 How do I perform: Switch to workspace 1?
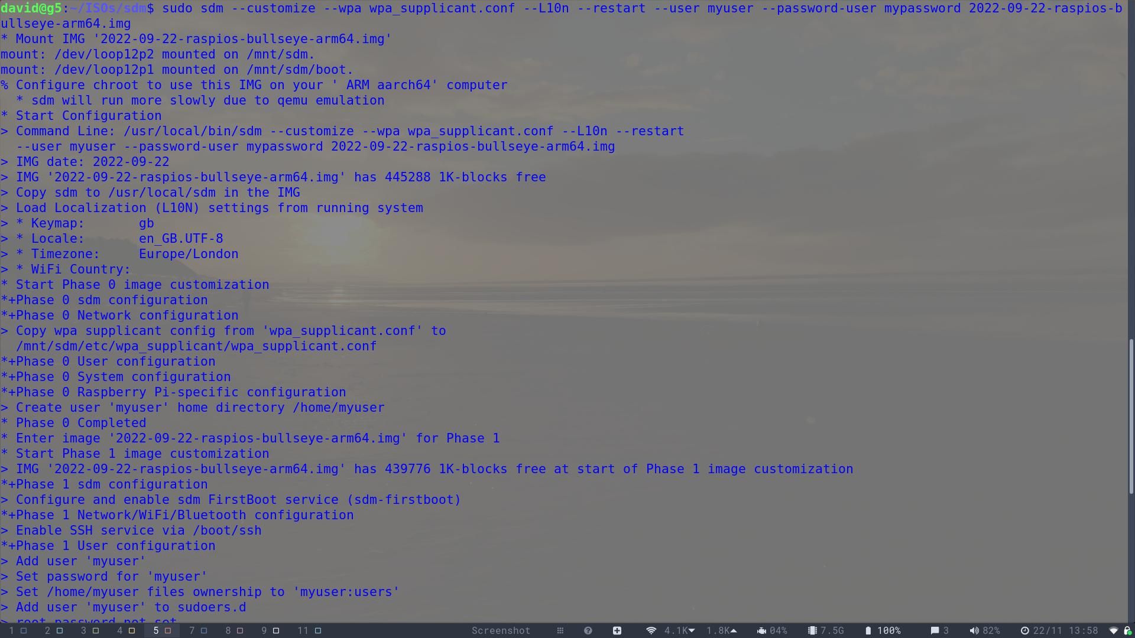tap(17, 631)
